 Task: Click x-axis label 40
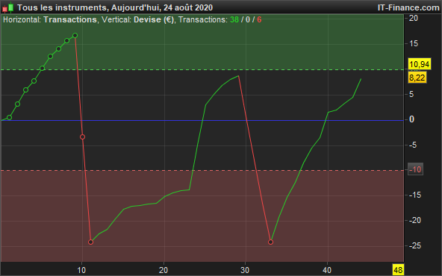coord(327,270)
